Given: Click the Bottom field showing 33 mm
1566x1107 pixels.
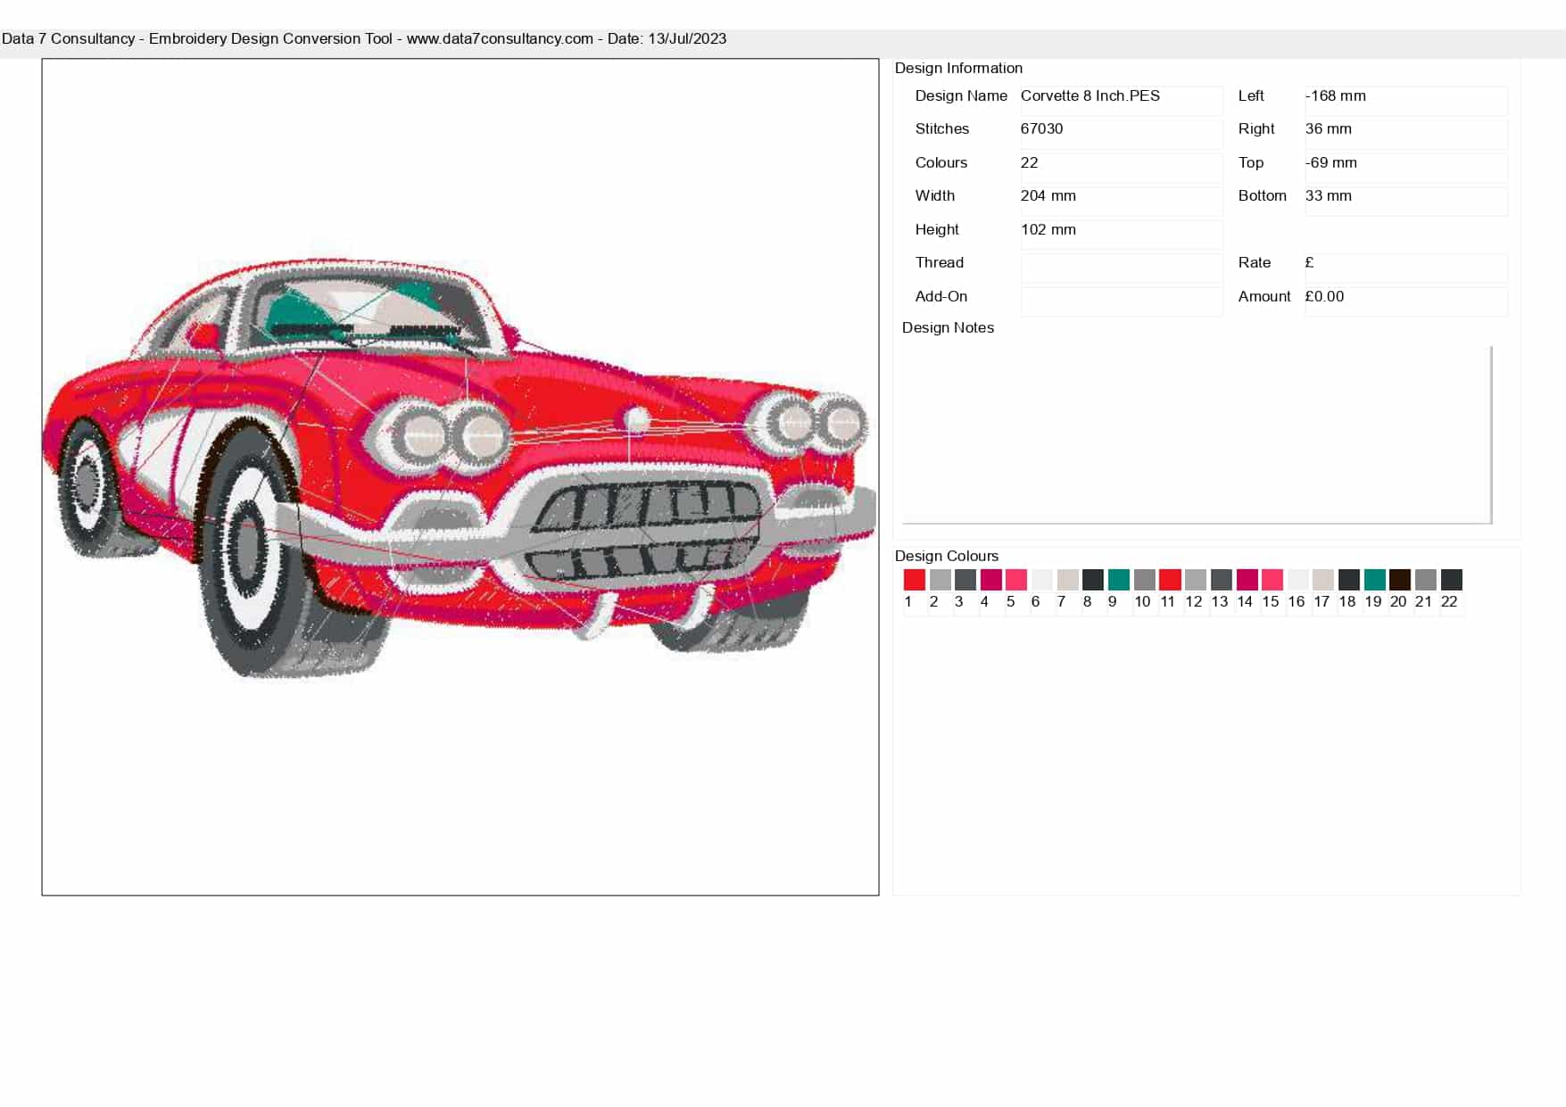Looking at the screenshot, I should click(x=1406, y=201).
